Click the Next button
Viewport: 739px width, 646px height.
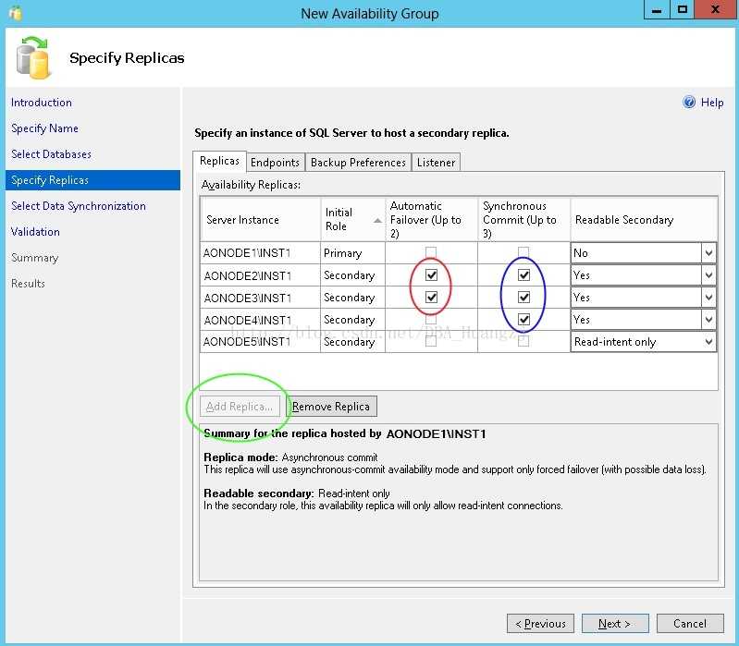coord(615,624)
